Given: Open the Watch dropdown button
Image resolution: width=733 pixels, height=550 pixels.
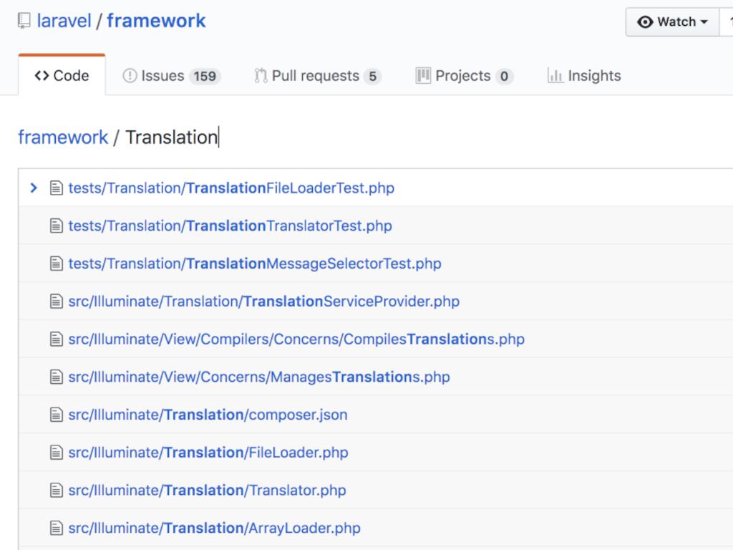Looking at the screenshot, I should [672, 22].
